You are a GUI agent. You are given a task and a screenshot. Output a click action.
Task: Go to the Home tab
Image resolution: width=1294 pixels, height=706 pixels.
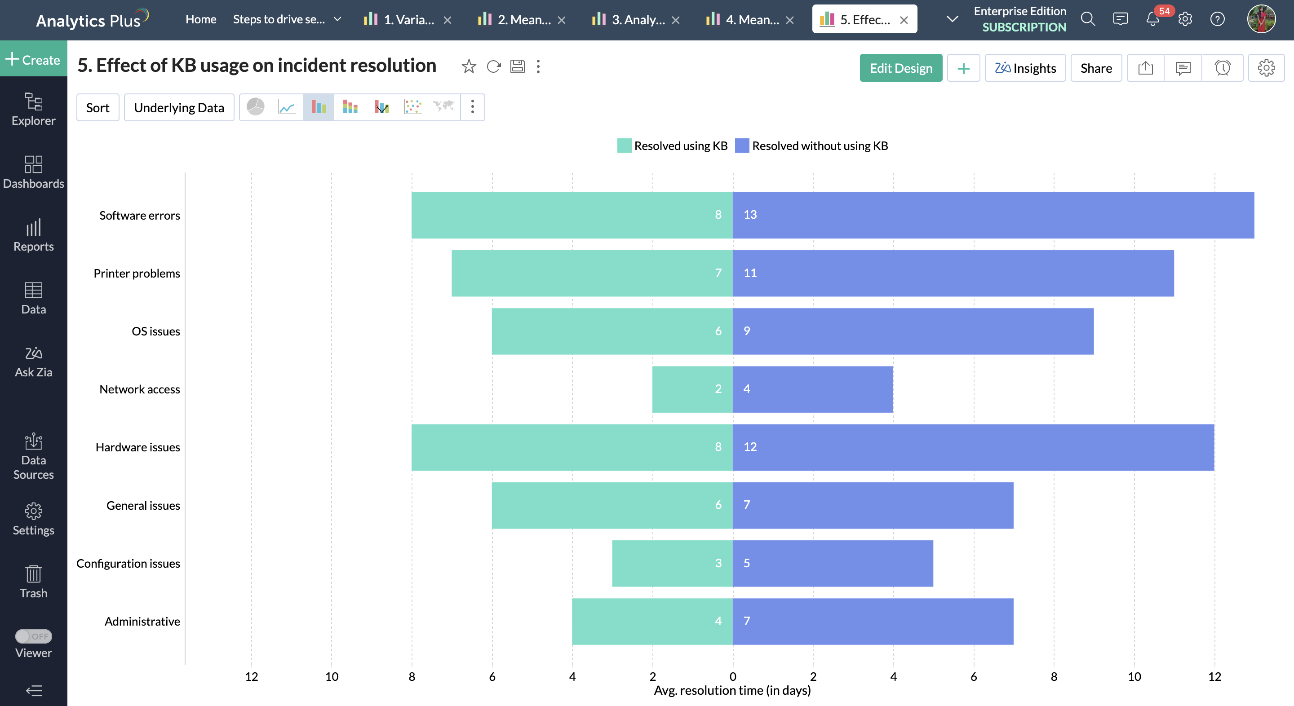point(201,19)
